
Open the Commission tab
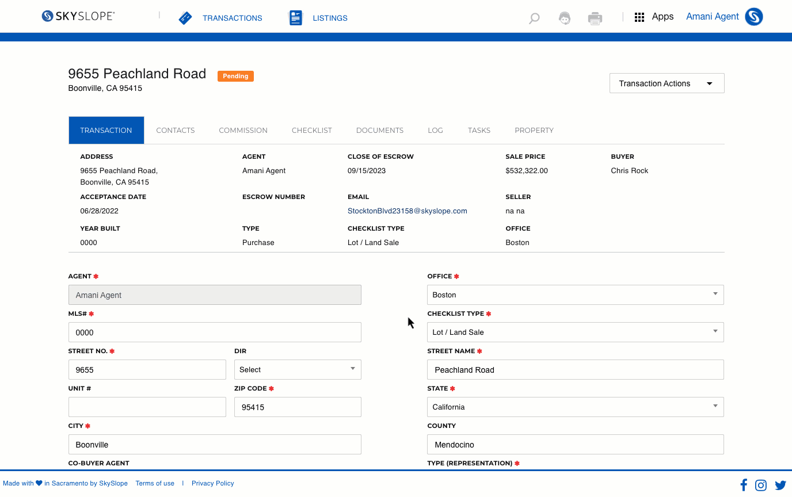point(243,130)
